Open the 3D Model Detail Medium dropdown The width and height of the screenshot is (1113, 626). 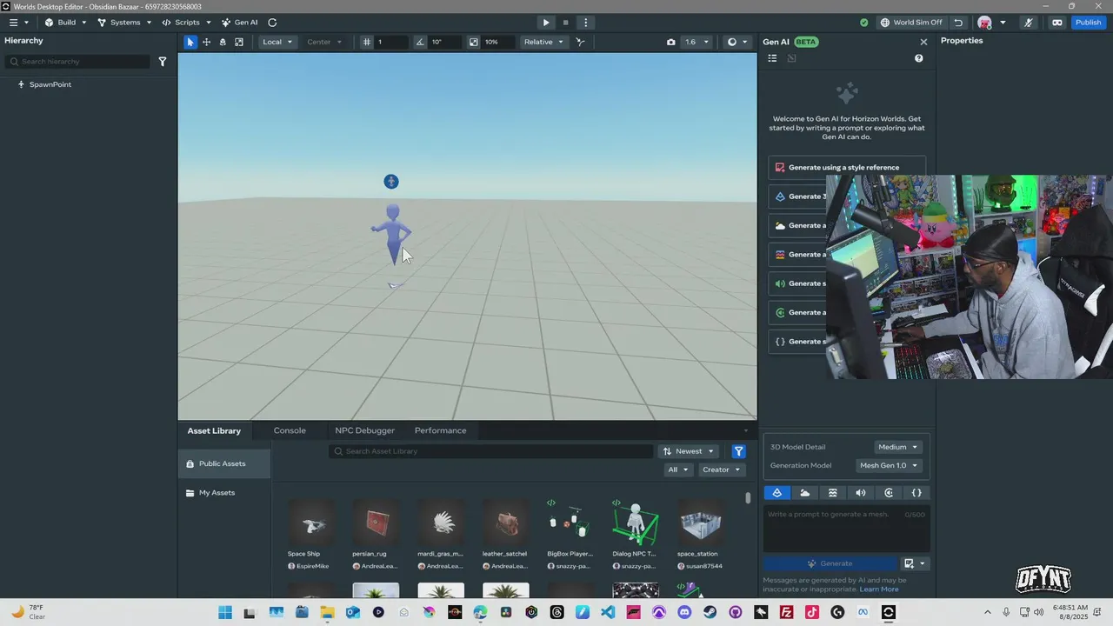[x=897, y=447]
